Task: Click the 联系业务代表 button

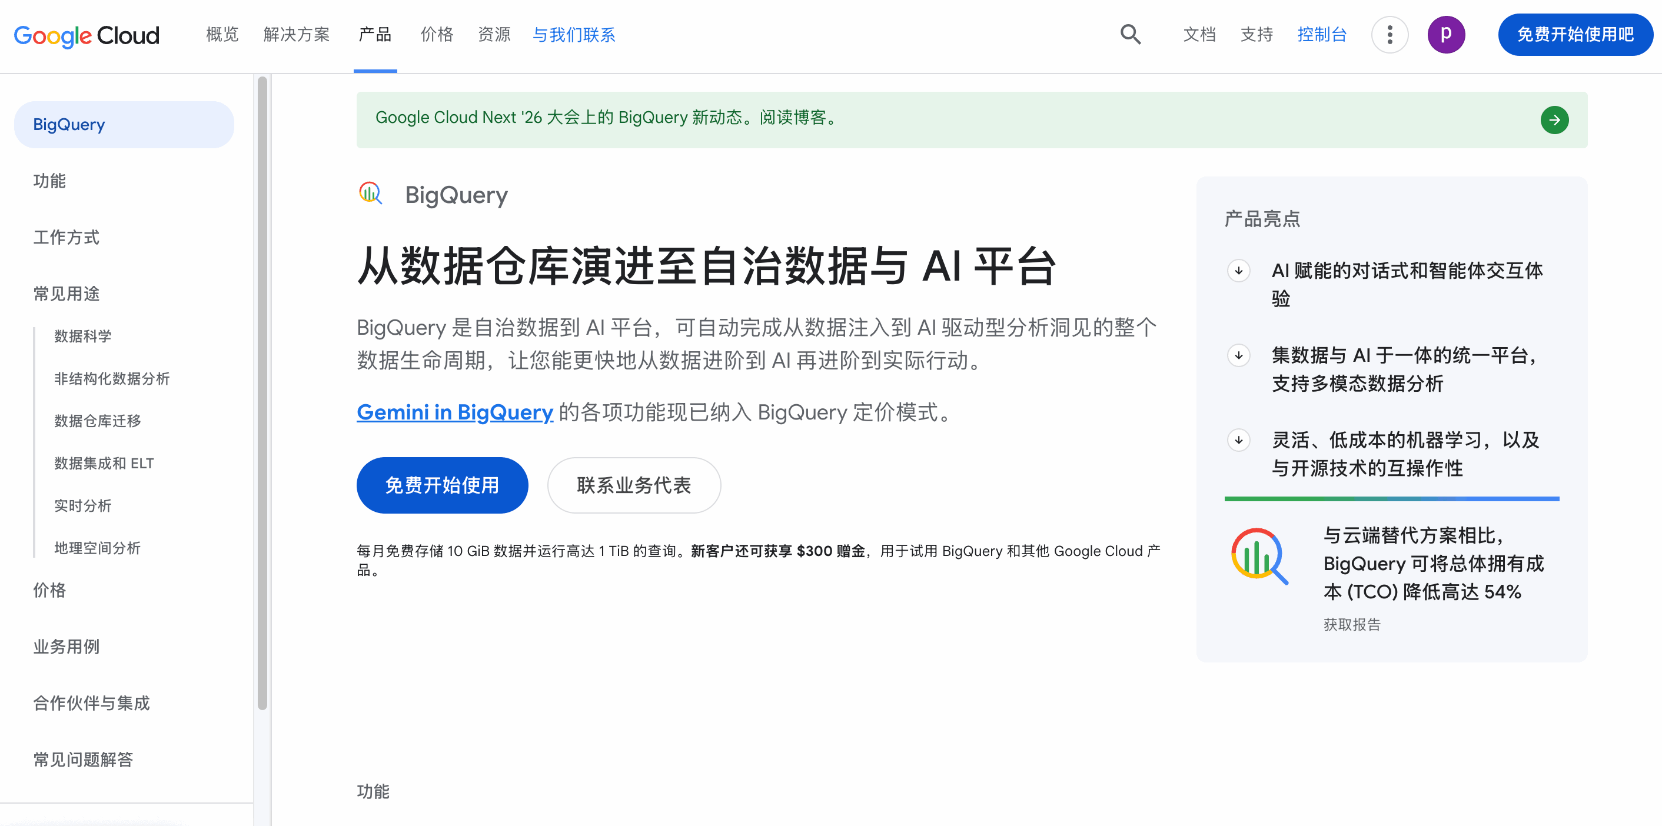Action: [x=634, y=485]
